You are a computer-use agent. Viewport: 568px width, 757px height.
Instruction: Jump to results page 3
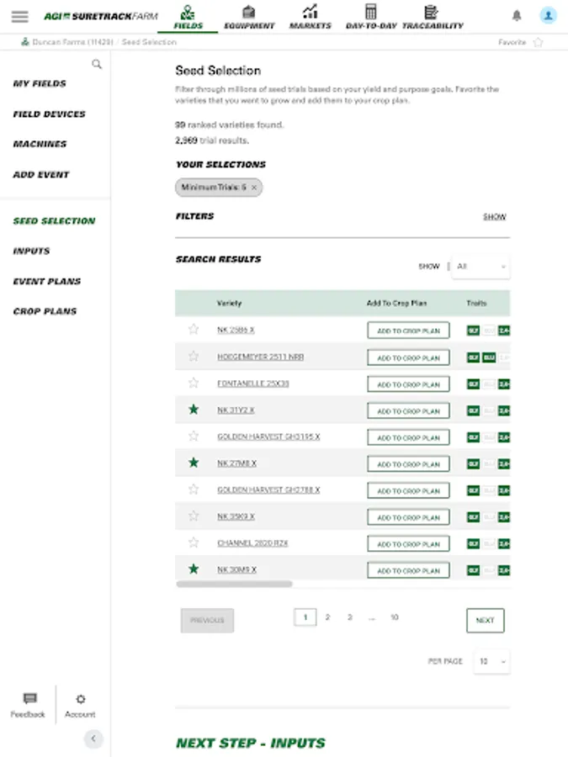(x=350, y=617)
